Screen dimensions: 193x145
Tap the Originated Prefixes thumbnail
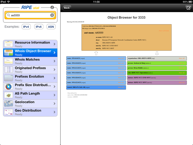click(x=8, y=69)
